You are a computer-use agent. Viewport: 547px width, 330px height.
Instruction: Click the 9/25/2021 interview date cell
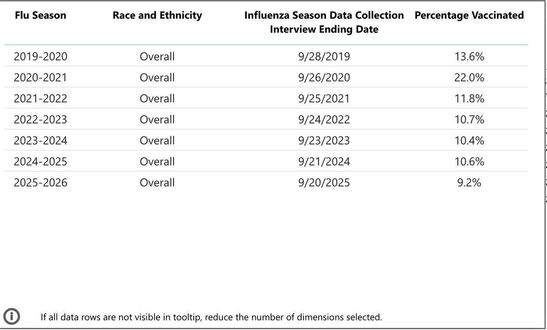pyautogui.click(x=324, y=98)
